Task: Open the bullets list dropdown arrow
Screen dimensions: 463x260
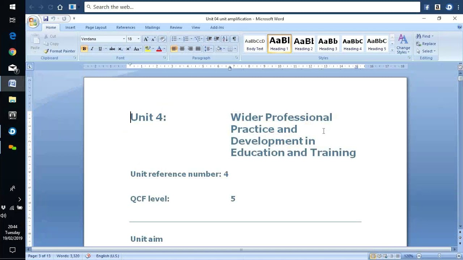Action: pyautogui.click(x=180, y=39)
